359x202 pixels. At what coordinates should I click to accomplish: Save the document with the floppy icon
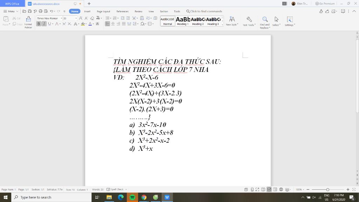pyautogui.click(x=29, y=11)
